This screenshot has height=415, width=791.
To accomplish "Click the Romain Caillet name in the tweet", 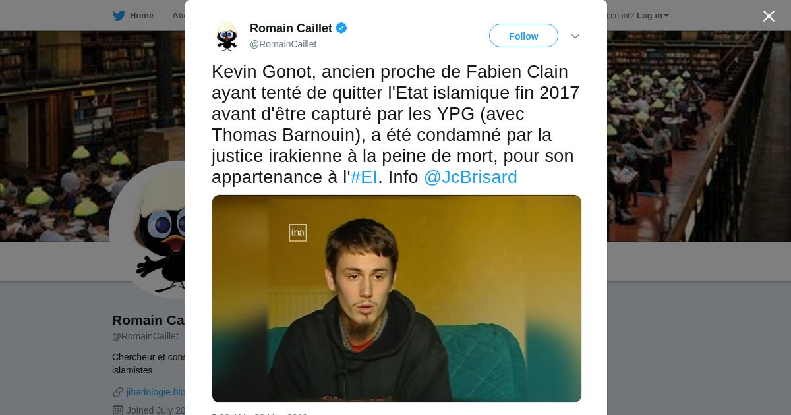I will (291, 28).
